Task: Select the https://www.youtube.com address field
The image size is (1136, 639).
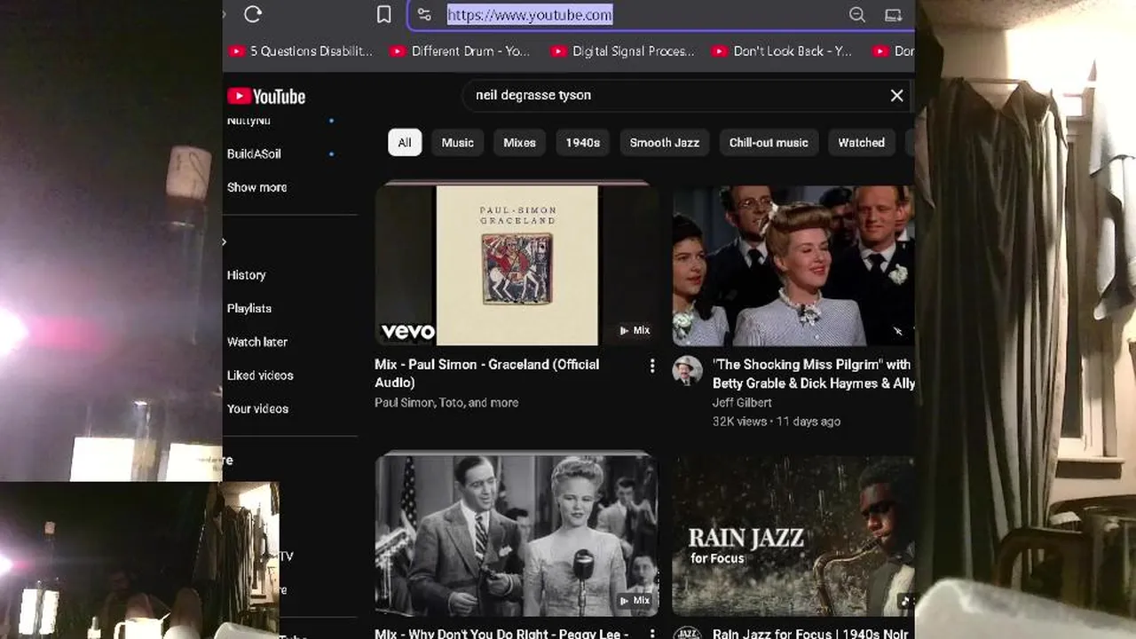Action: point(530,14)
